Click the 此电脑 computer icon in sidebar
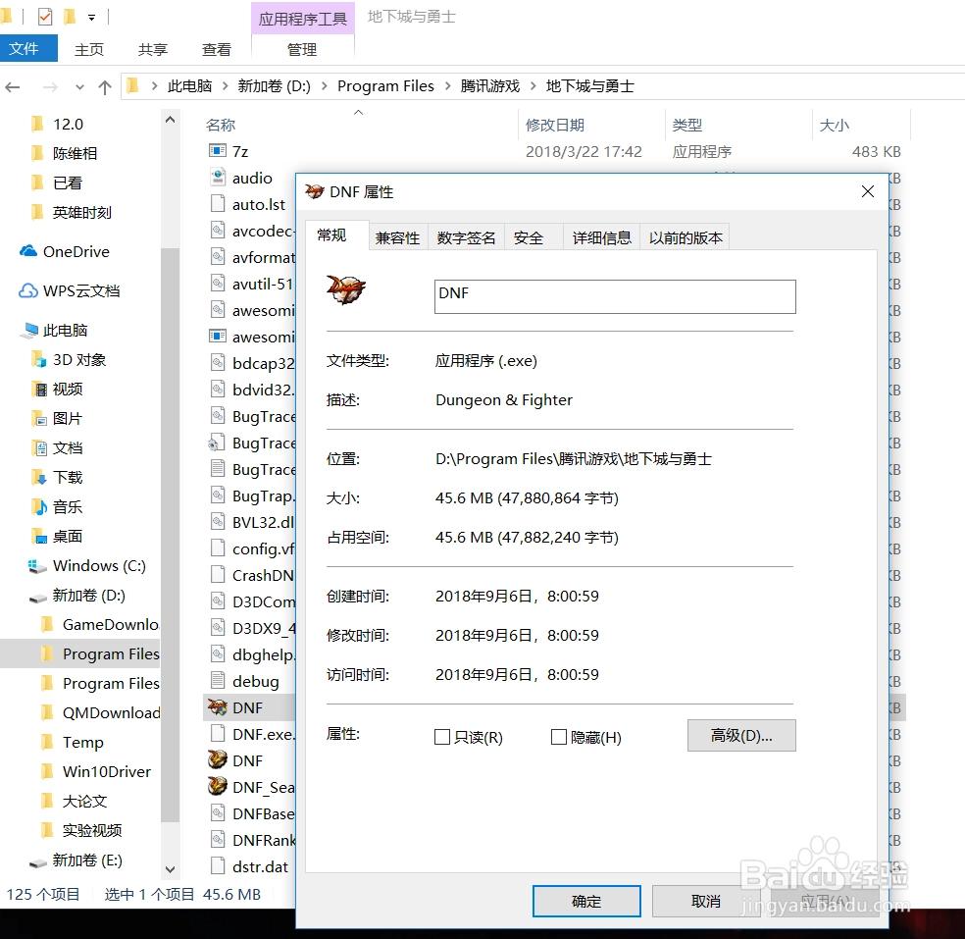This screenshot has height=939, width=965. point(28,331)
